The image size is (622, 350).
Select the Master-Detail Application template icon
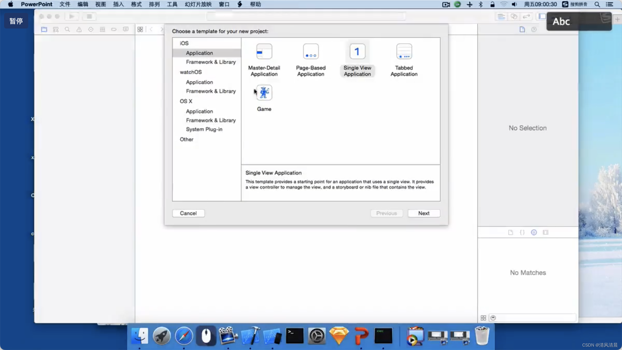point(264,52)
